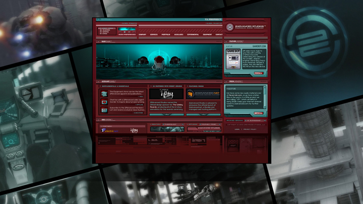Open the Contact menu item
The width and height of the screenshot is (363, 204).
219,34
